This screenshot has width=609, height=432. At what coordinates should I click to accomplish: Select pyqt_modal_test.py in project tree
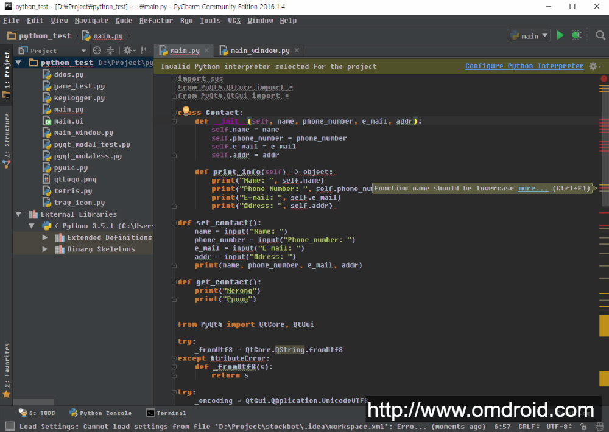pyautogui.click(x=92, y=144)
